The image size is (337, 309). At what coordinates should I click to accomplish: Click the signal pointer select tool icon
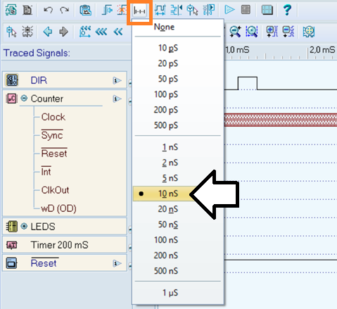(x=11, y=32)
